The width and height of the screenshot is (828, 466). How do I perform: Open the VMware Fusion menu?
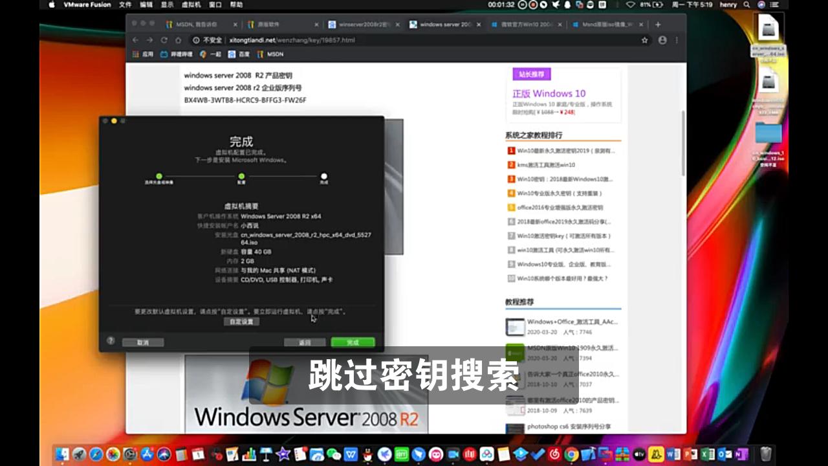tap(87, 5)
